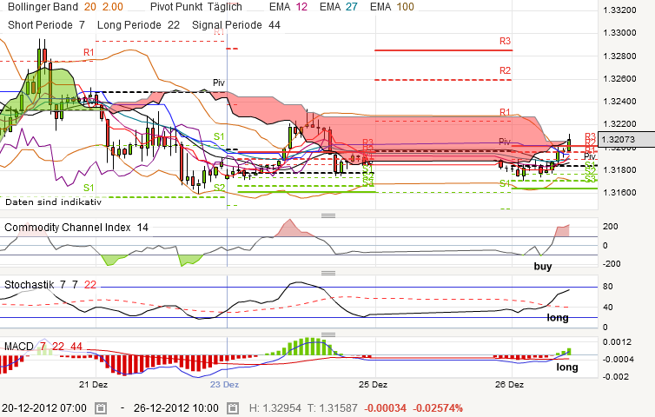Click the current price tag 1.32073
The height and width of the screenshot is (417, 655).
(x=626, y=140)
